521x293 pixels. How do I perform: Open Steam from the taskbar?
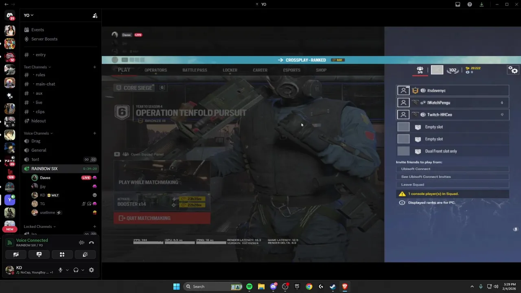click(x=333, y=286)
